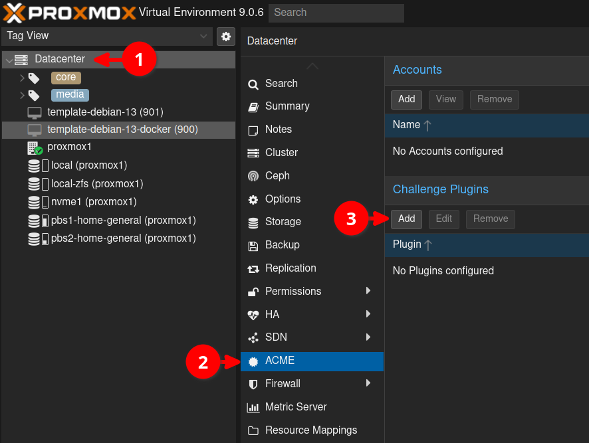Expand the Permissions submenu arrow
The width and height of the screenshot is (589, 443).
tap(368, 291)
